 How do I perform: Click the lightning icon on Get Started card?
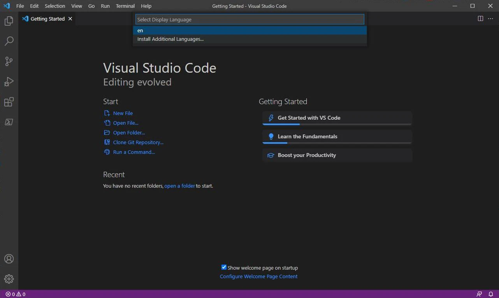271,118
